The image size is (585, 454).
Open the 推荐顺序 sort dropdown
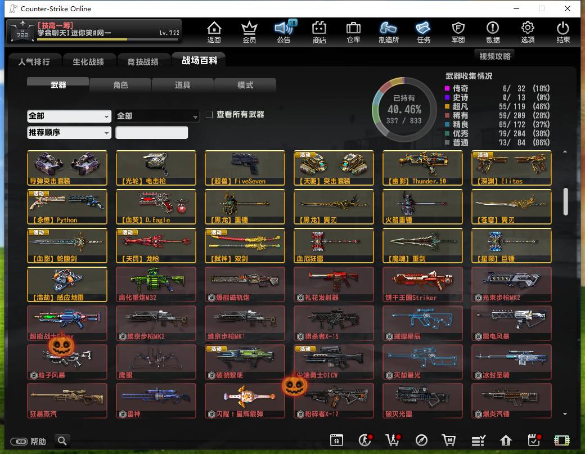click(x=69, y=132)
